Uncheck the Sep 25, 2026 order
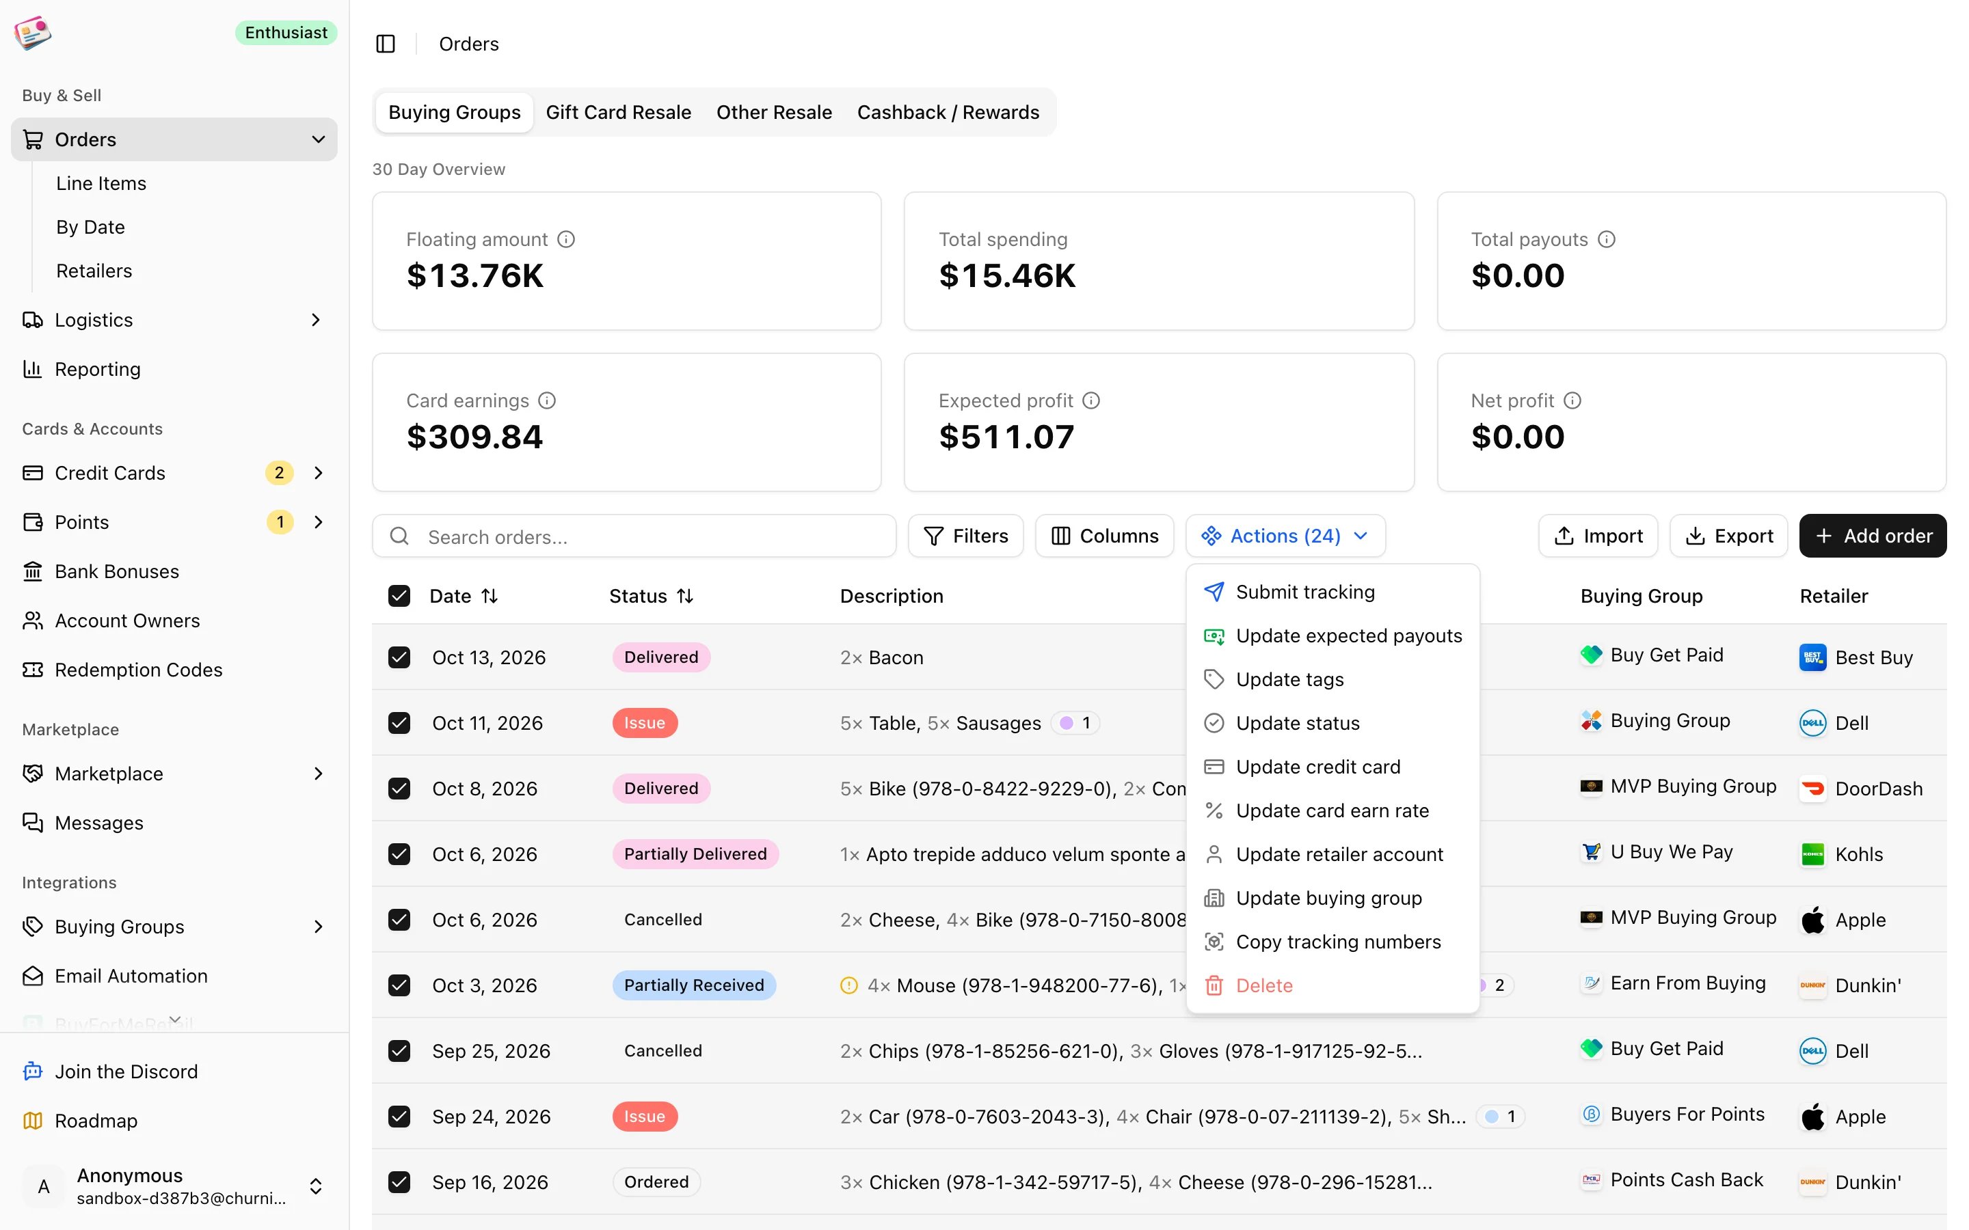 coord(399,1051)
